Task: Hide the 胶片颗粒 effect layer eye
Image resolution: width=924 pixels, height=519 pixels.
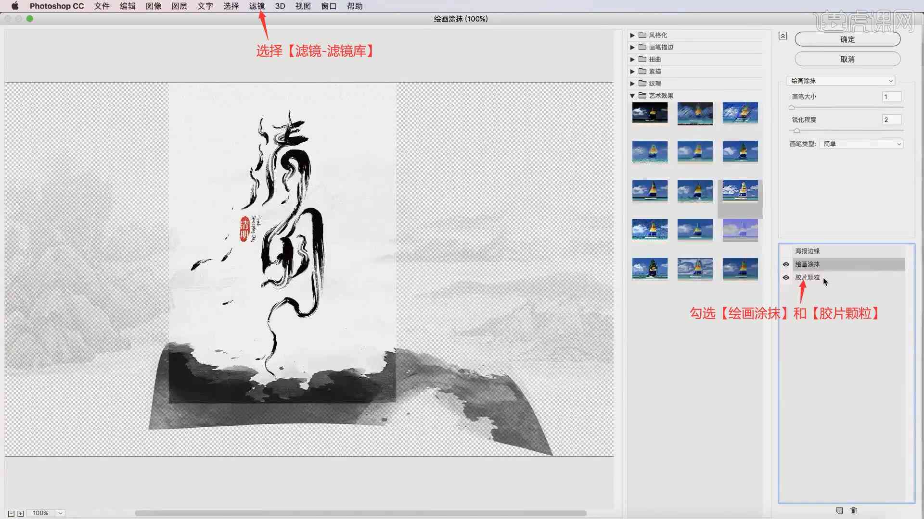Action: coord(786,278)
